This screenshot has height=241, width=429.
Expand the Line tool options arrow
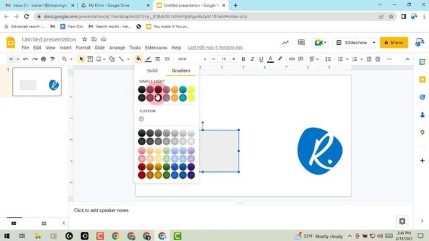coord(128,59)
